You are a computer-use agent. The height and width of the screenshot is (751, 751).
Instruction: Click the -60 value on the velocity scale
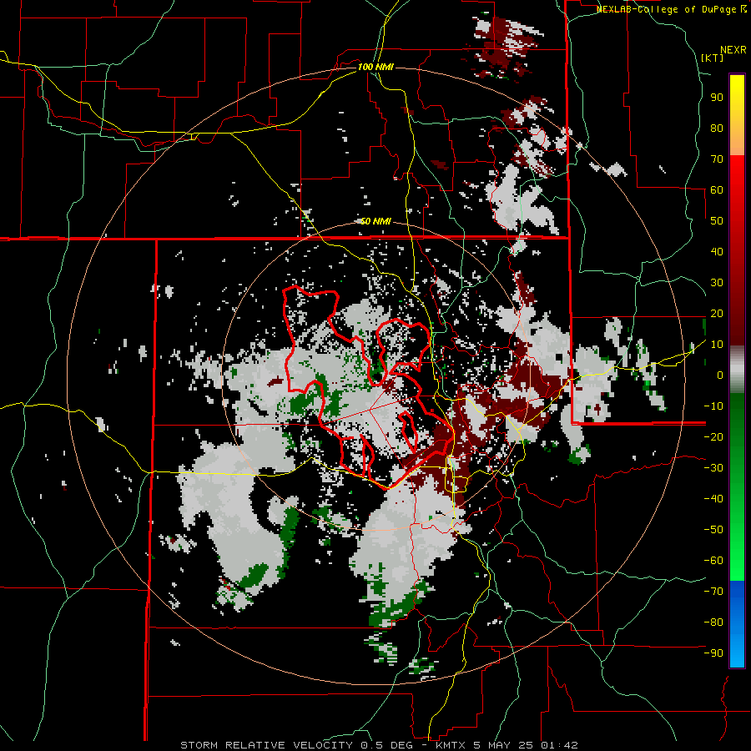coord(713,561)
